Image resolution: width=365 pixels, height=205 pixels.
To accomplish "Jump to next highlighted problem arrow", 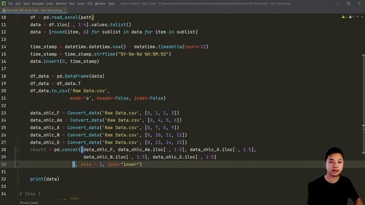I will (x=362, y=17).
